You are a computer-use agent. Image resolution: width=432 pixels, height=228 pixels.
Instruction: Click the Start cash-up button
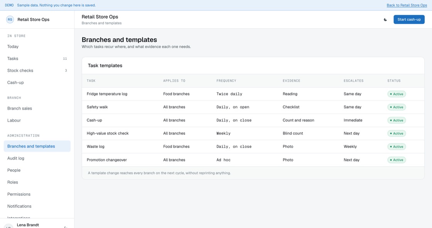pos(409,20)
